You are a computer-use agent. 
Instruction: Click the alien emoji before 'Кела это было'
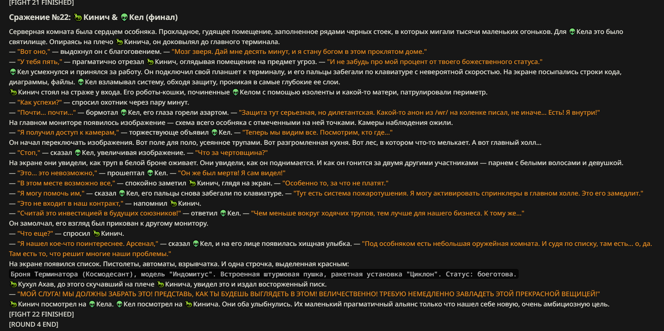tap(572, 32)
